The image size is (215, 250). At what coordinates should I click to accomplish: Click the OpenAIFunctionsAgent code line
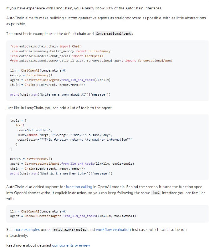[73, 216]
